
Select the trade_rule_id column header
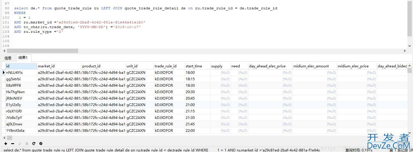pyautogui.click(x=169, y=66)
